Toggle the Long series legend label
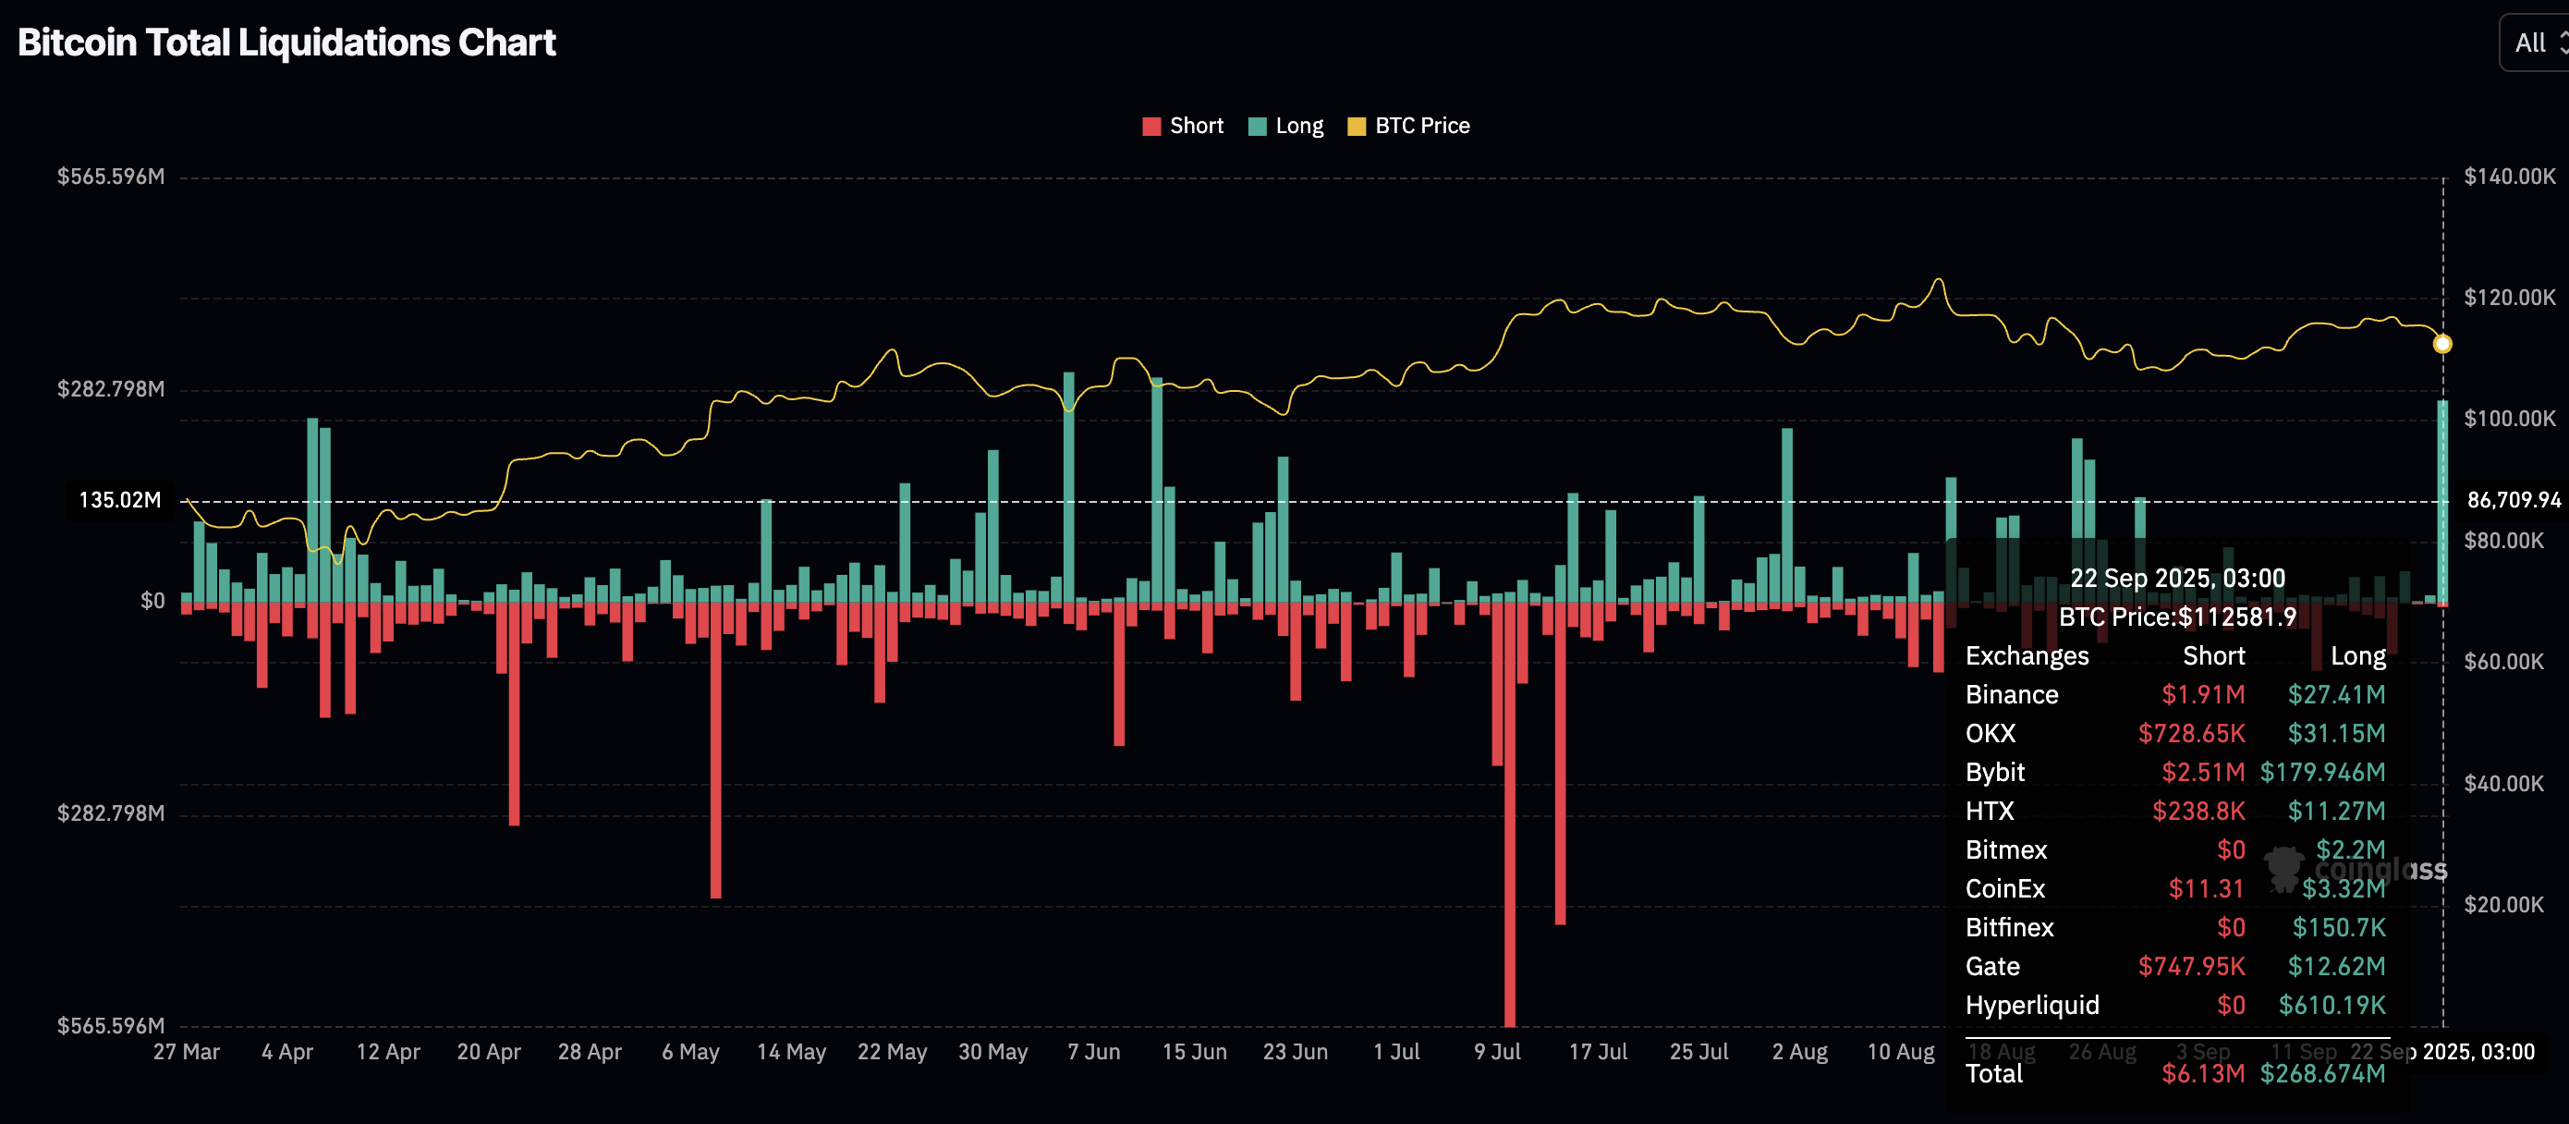 click(x=1298, y=126)
